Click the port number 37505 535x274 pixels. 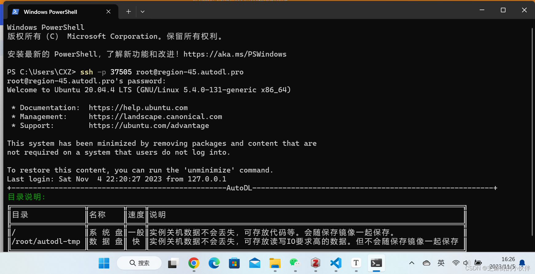(121, 72)
